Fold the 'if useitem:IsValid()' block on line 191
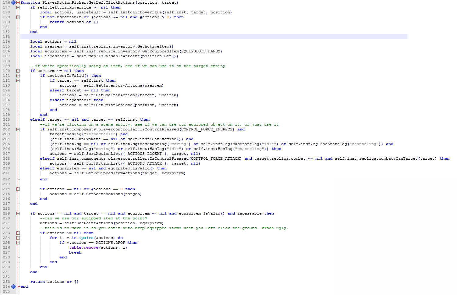 tap(18, 76)
